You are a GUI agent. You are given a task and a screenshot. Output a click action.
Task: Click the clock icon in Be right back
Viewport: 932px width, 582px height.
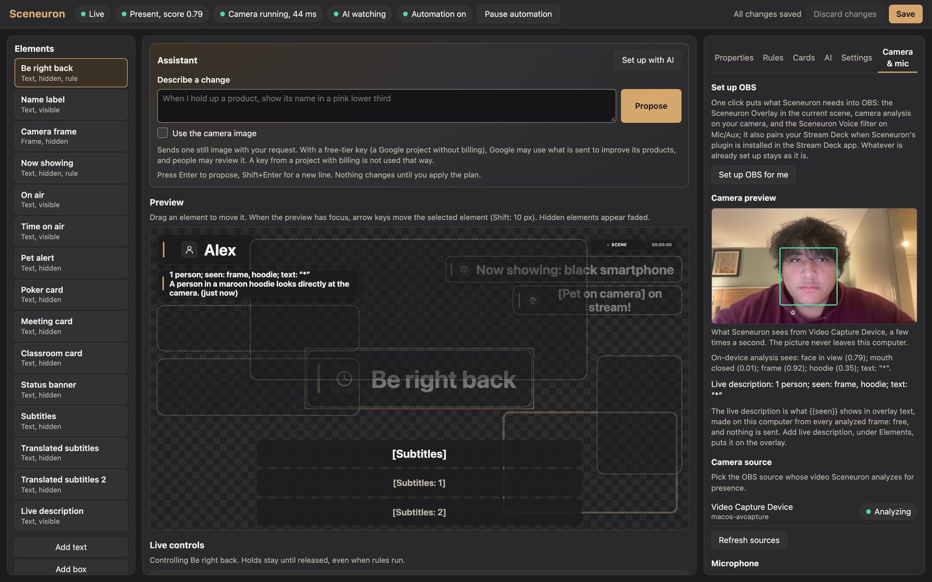[344, 379]
